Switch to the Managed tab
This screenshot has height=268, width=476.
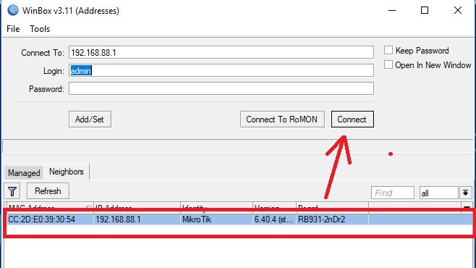tap(24, 173)
